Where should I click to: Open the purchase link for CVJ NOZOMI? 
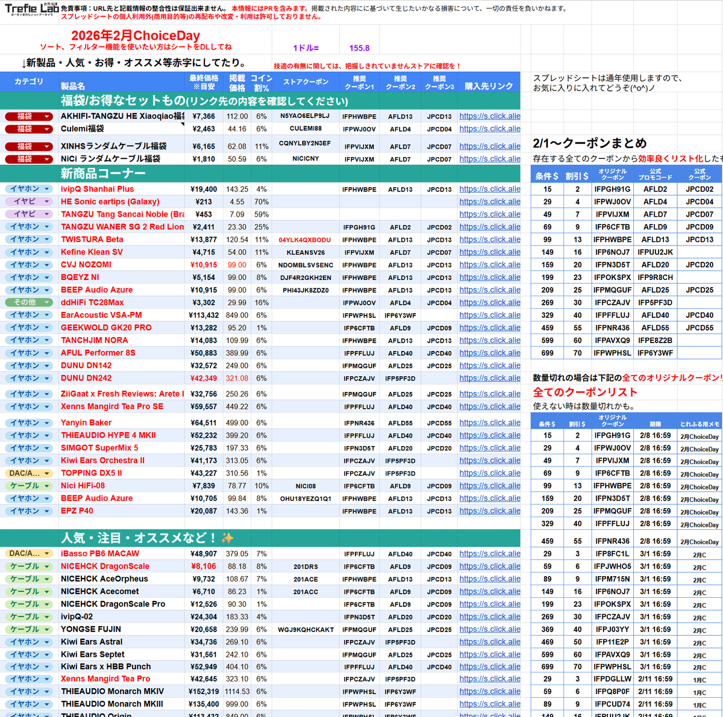490,265
